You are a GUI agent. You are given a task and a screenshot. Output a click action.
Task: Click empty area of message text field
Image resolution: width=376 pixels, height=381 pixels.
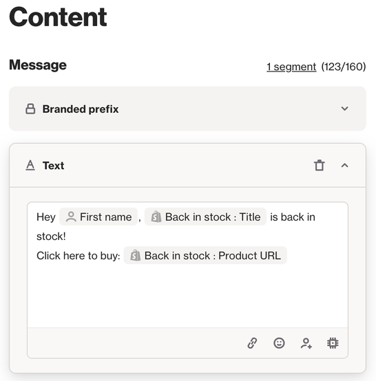click(x=187, y=296)
